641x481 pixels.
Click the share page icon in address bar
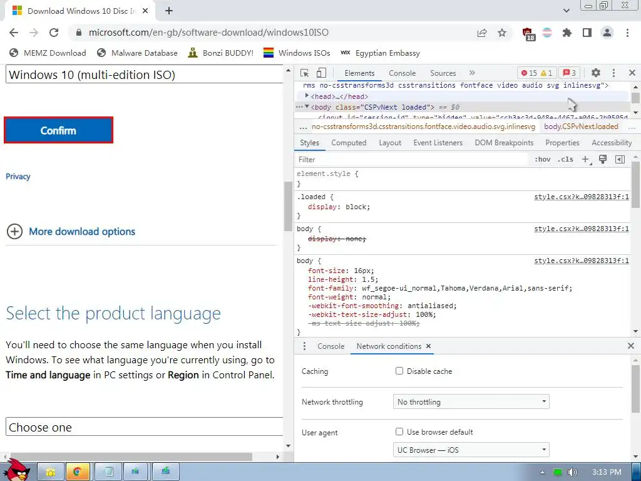tap(482, 33)
